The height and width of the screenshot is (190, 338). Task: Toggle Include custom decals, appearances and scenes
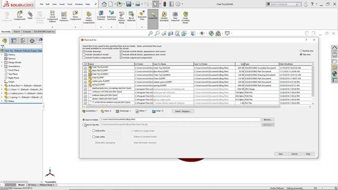pos(121,52)
